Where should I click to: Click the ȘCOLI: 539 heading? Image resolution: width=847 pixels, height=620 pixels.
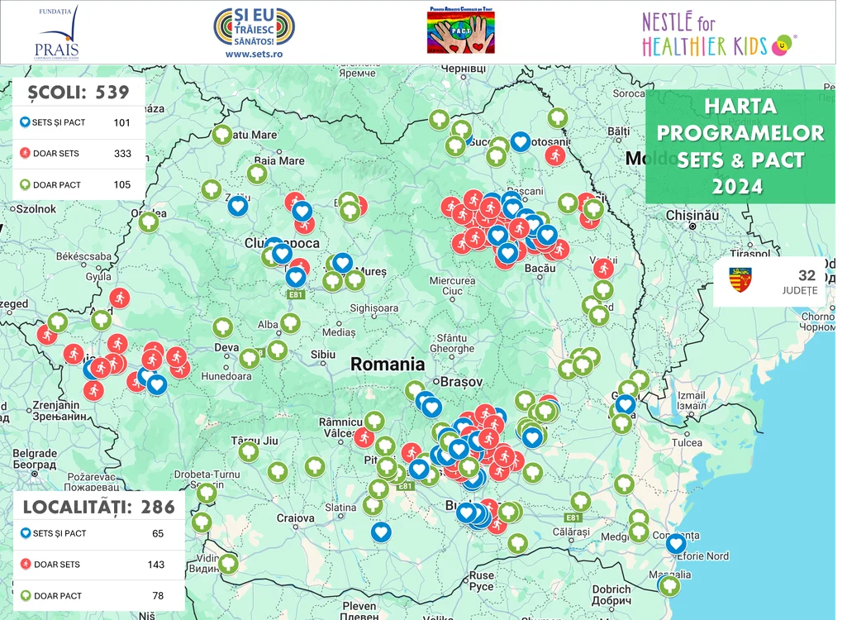[x=79, y=92]
